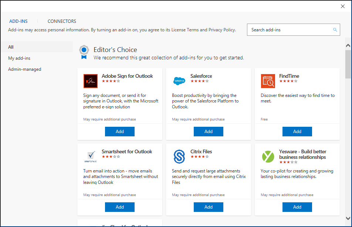Select the All category
Image resolution: width=352 pixels, height=227 pixels.
click(11, 47)
